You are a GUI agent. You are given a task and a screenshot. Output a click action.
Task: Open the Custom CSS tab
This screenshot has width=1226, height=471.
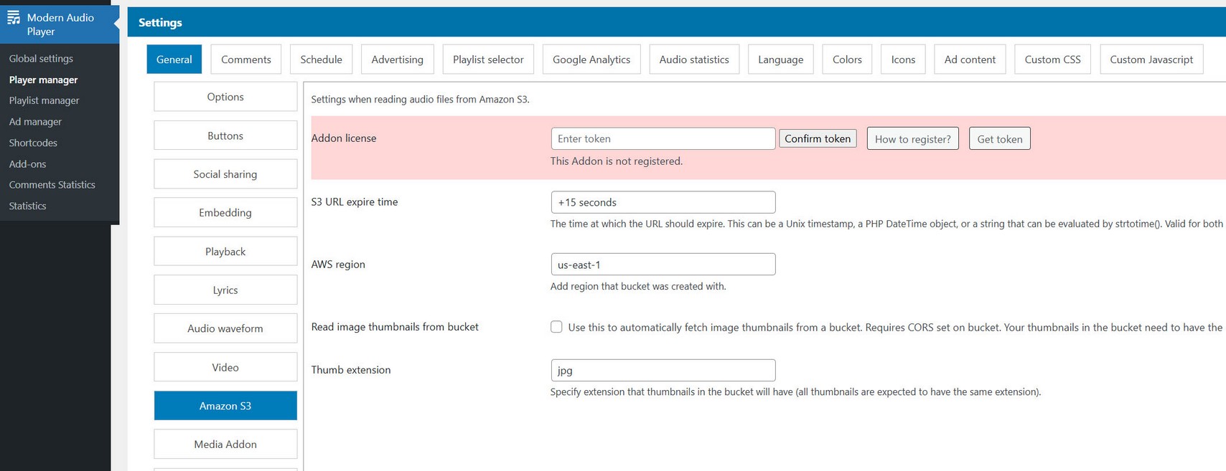pos(1052,60)
